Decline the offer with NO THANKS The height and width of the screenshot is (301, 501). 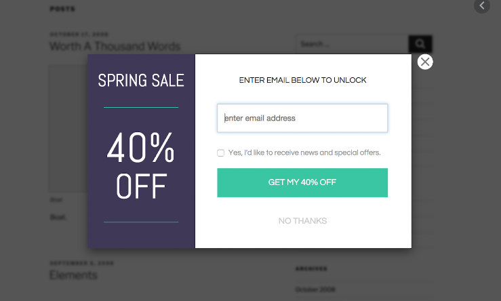(x=302, y=221)
